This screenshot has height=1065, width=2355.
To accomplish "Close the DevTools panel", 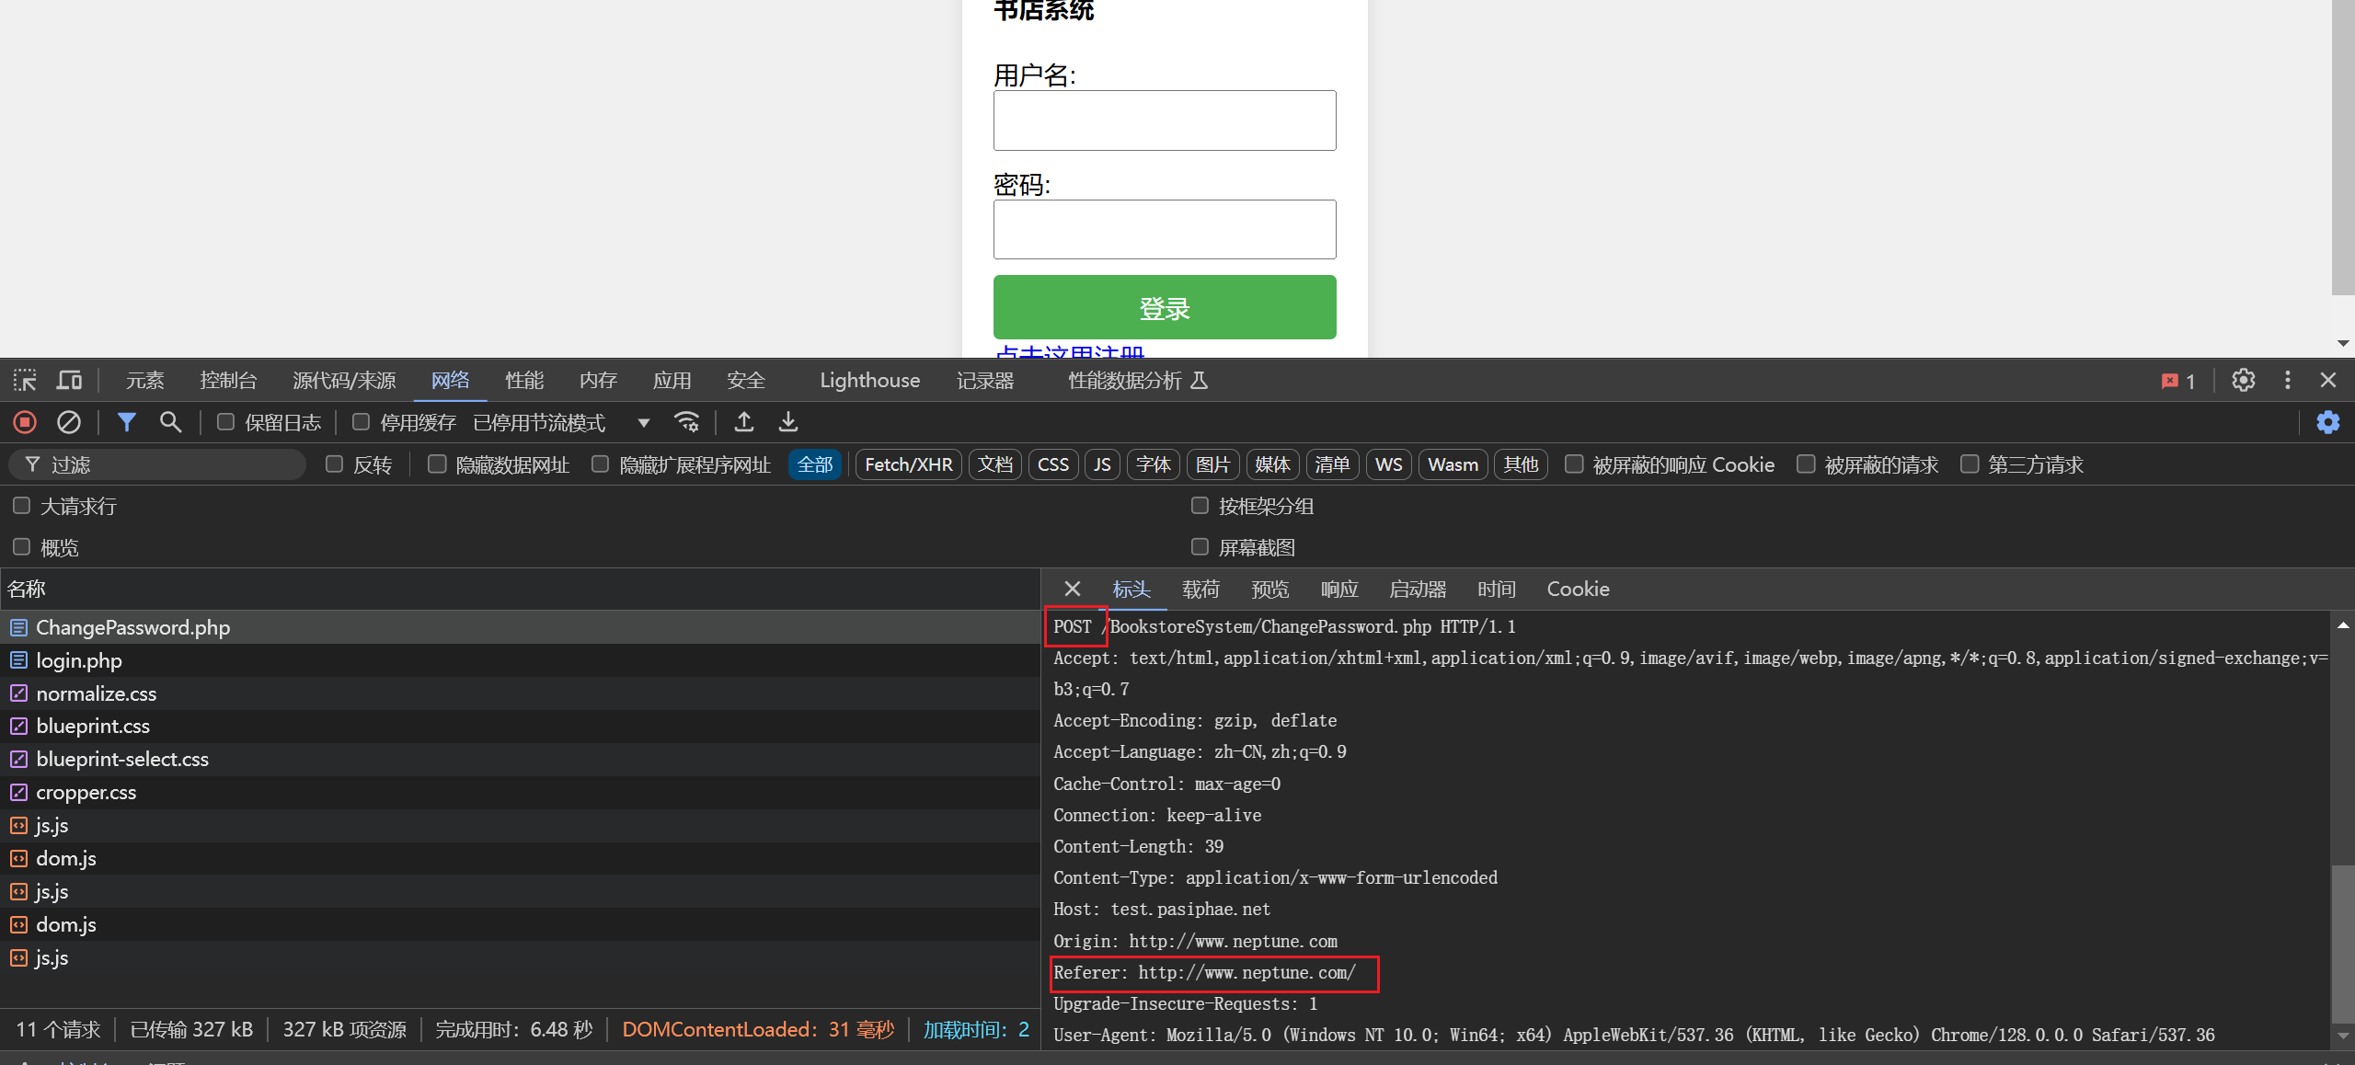I will 2328,380.
